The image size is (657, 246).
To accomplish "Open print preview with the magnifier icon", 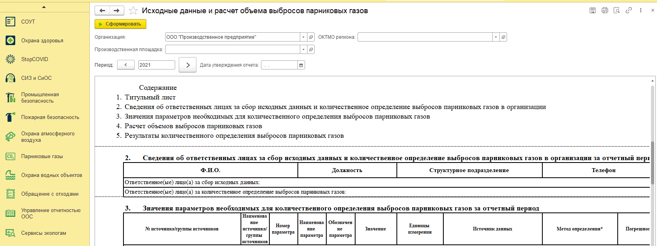I will point(617,10).
